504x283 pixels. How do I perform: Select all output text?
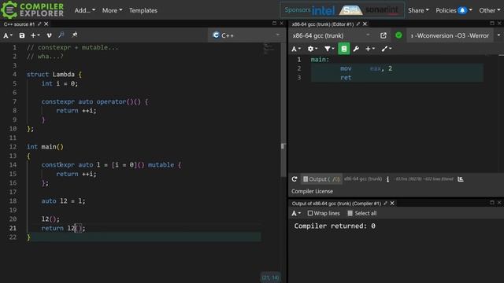(362, 213)
